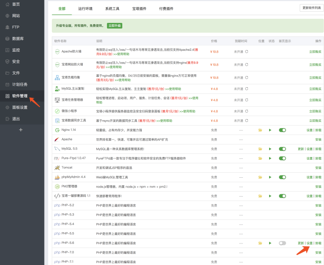Switch to the 运行环境 tab

coord(85,9)
